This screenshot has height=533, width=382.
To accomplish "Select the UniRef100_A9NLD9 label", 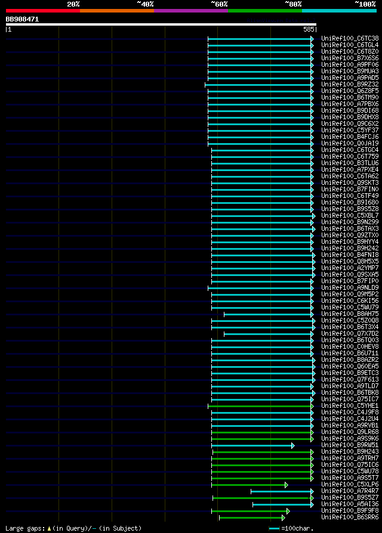I will [x=350, y=287].
